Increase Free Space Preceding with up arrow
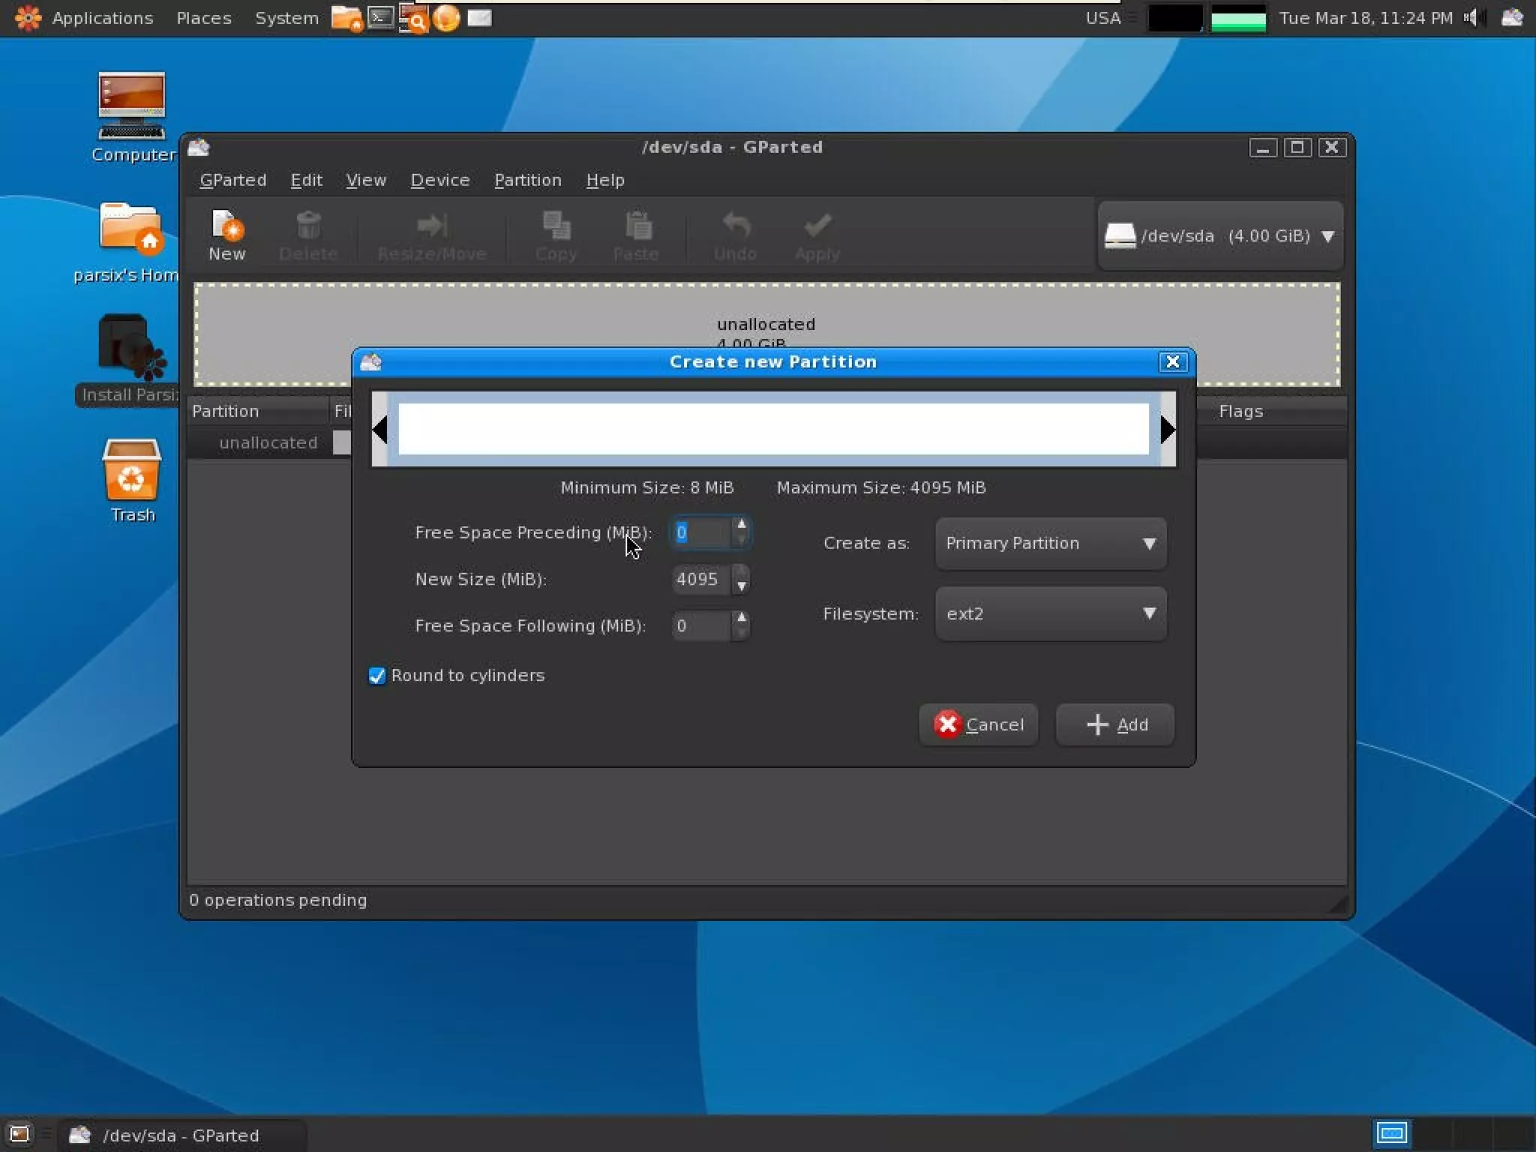Image resolution: width=1536 pixels, height=1152 pixels. pyautogui.click(x=742, y=524)
